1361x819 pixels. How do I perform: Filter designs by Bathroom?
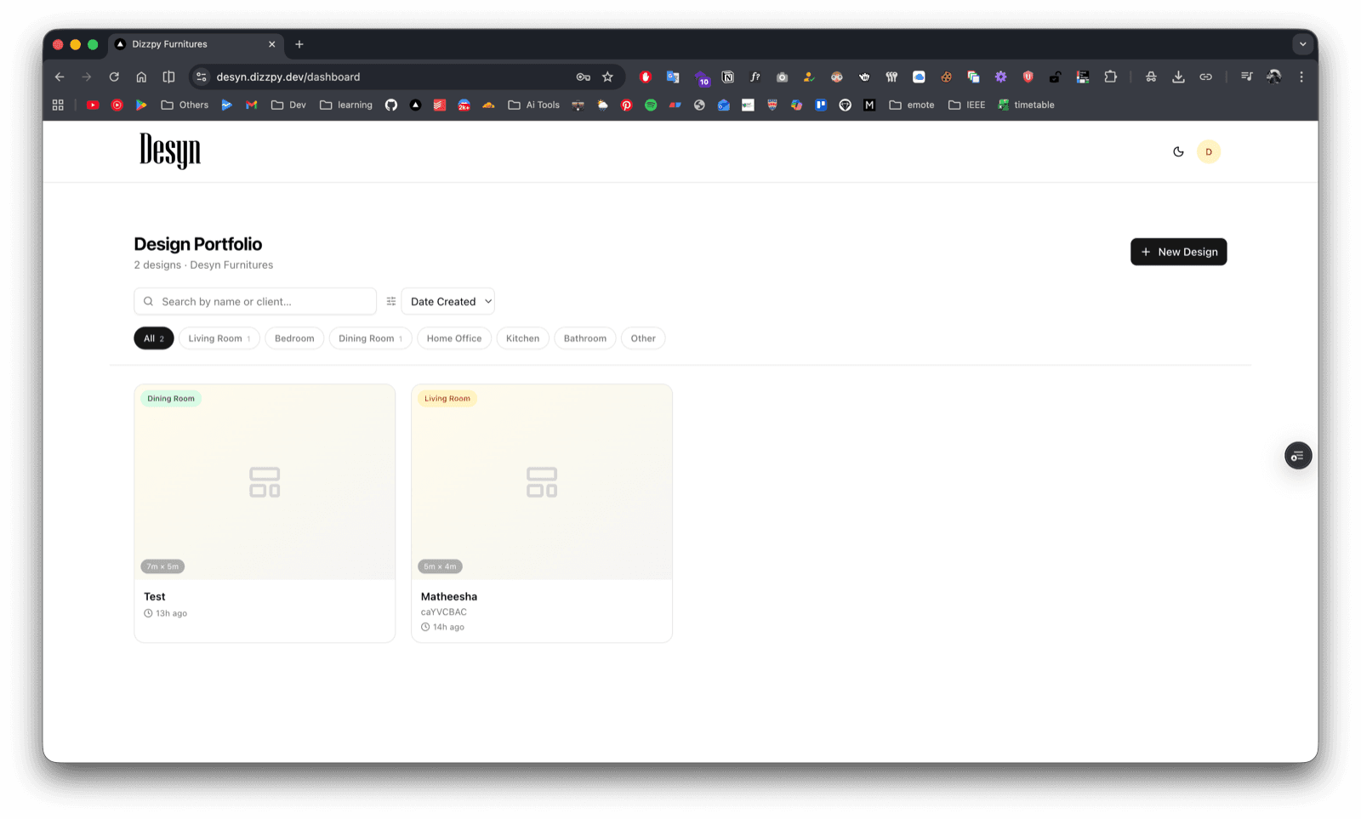pos(585,338)
